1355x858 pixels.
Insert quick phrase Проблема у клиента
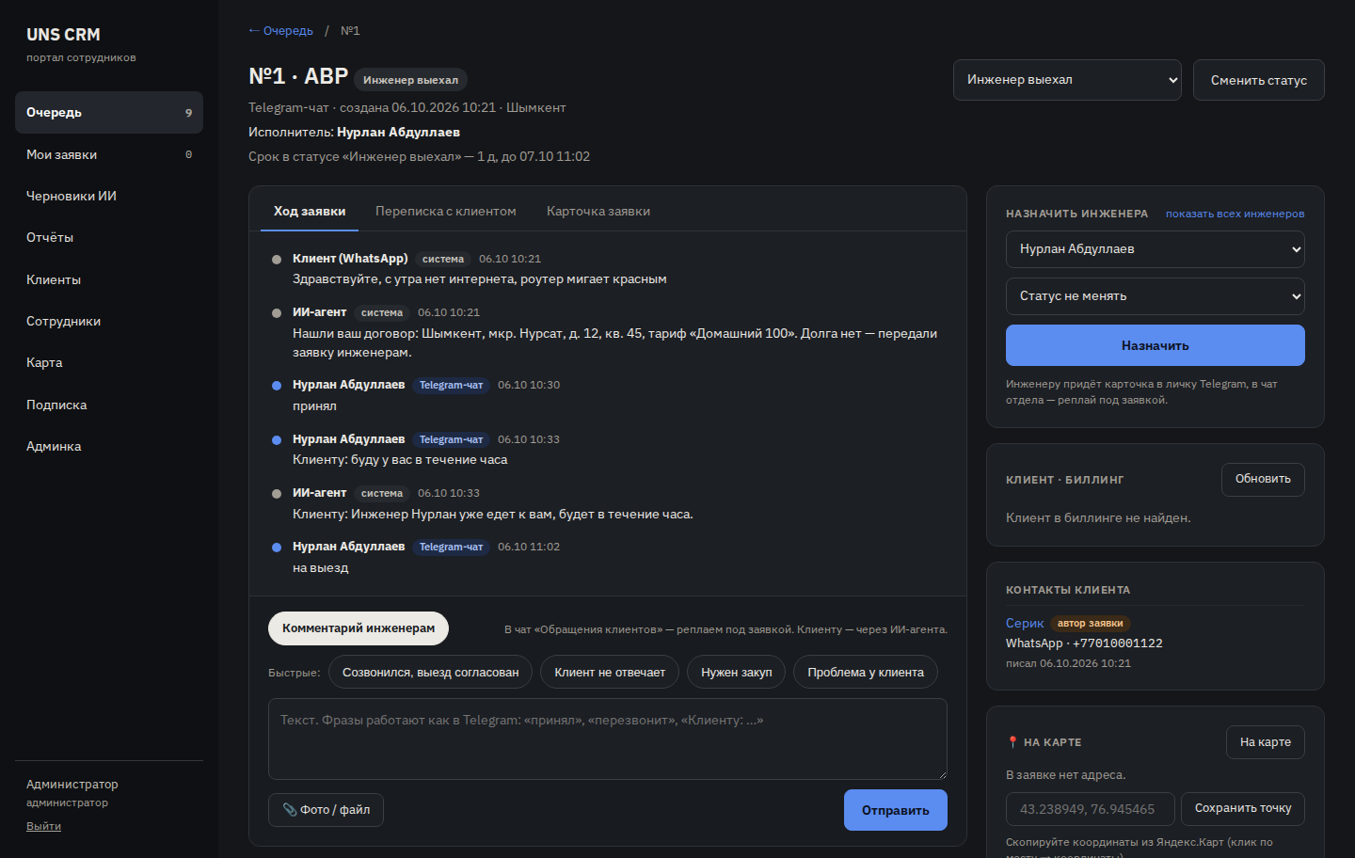866,673
